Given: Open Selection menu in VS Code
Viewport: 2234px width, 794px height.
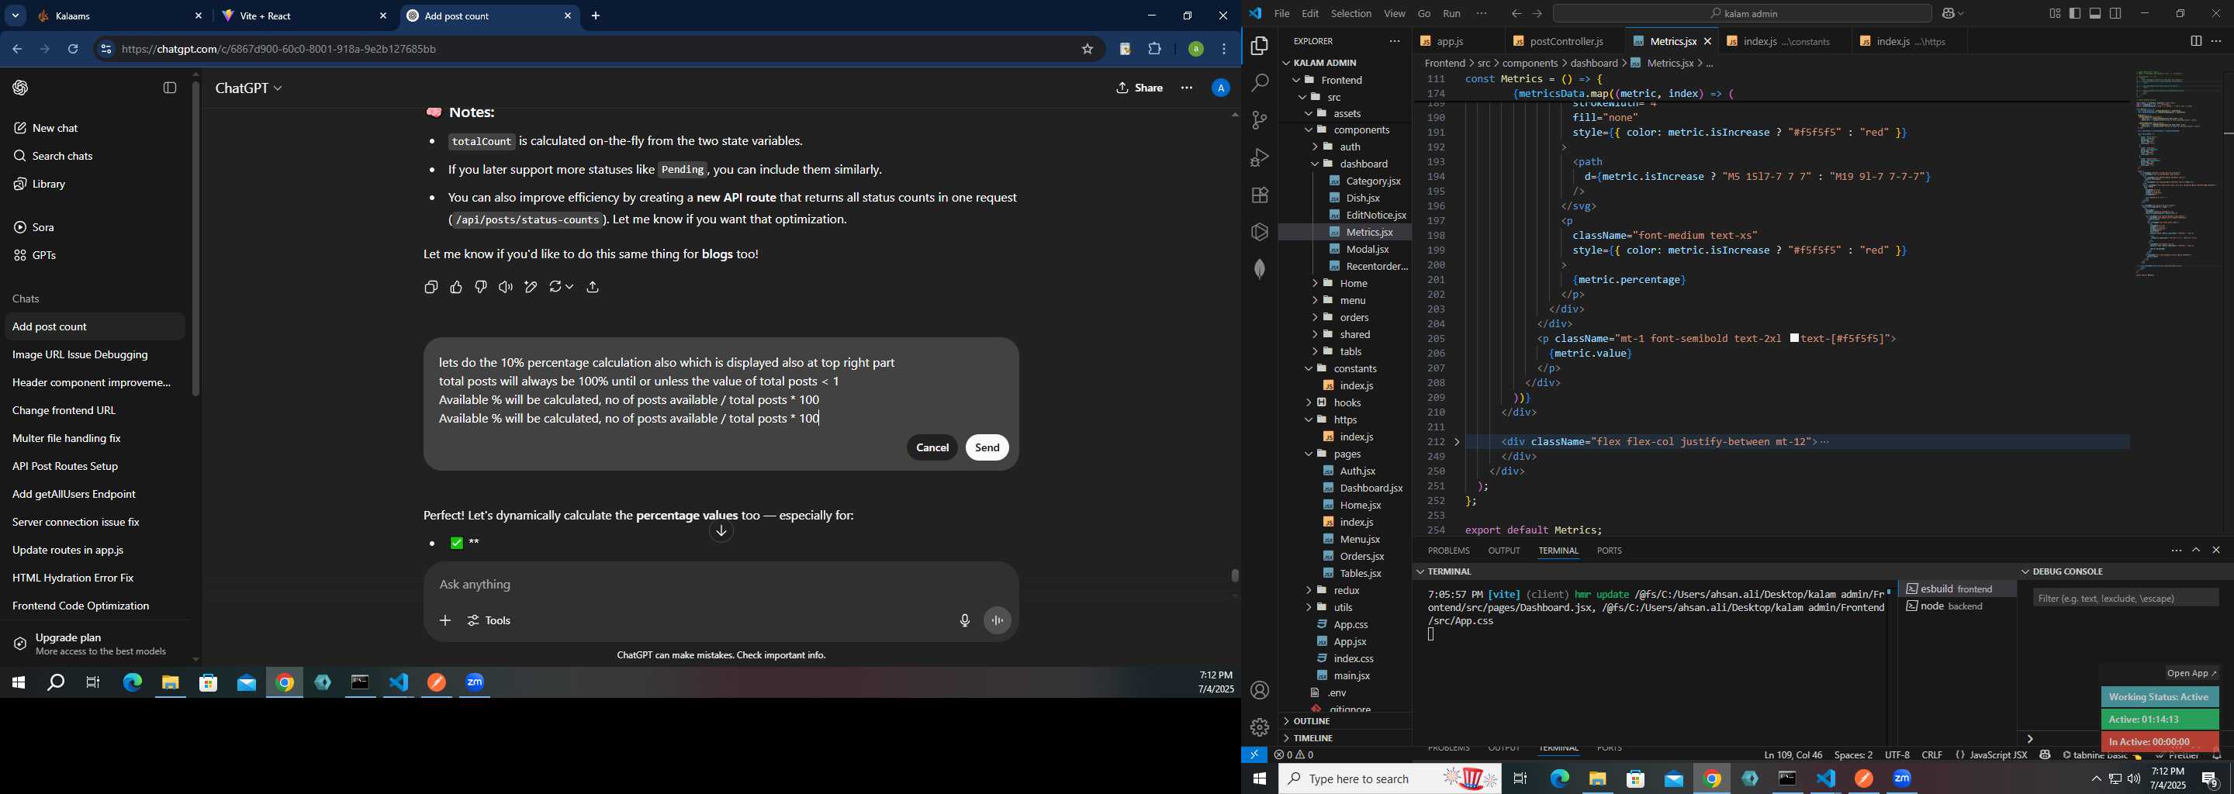Looking at the screenshot, I should coord(1351,14).
